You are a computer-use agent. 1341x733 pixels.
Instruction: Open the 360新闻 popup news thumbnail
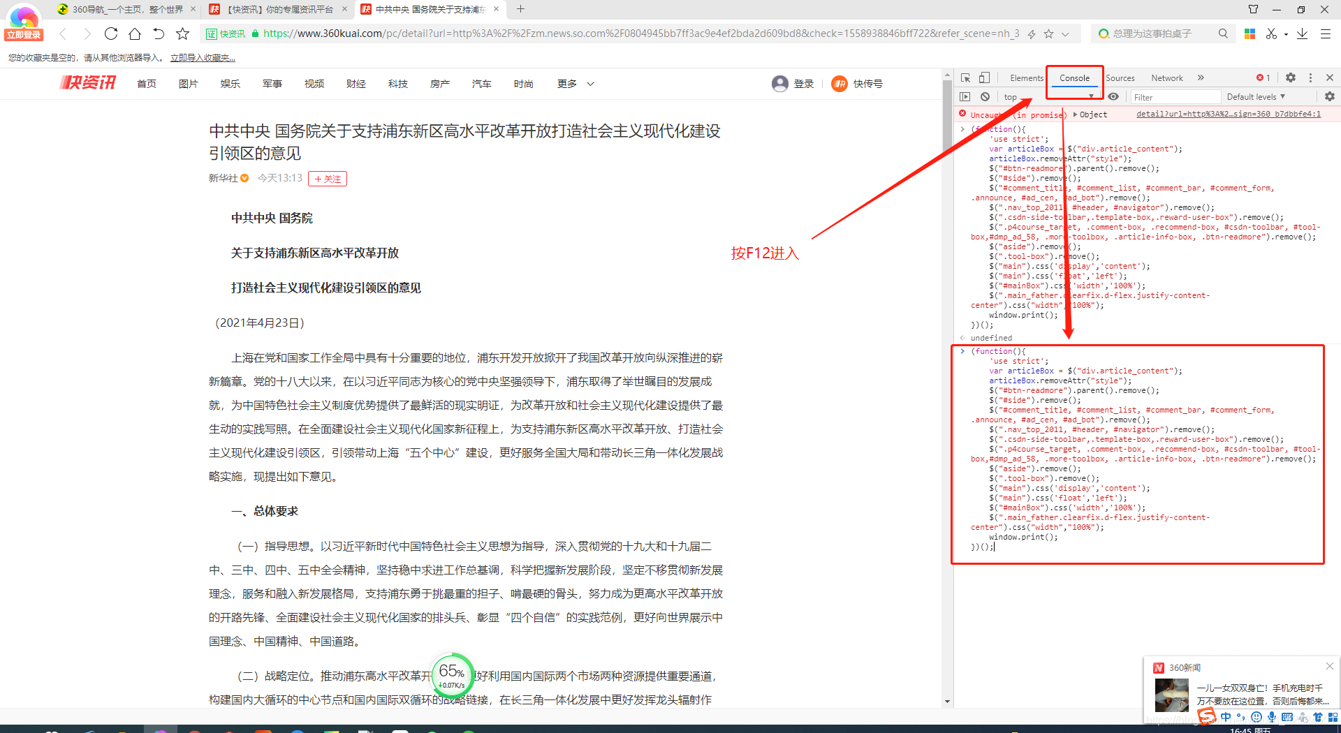1171,695
